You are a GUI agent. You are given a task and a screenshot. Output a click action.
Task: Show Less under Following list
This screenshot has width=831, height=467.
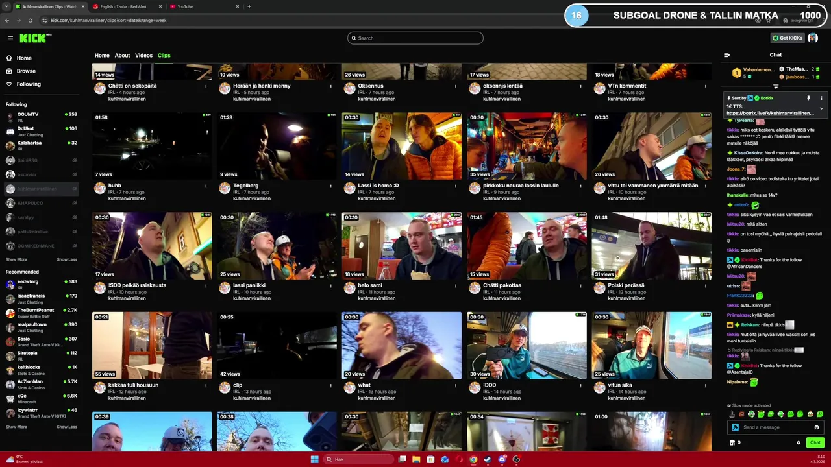point(67,259)
